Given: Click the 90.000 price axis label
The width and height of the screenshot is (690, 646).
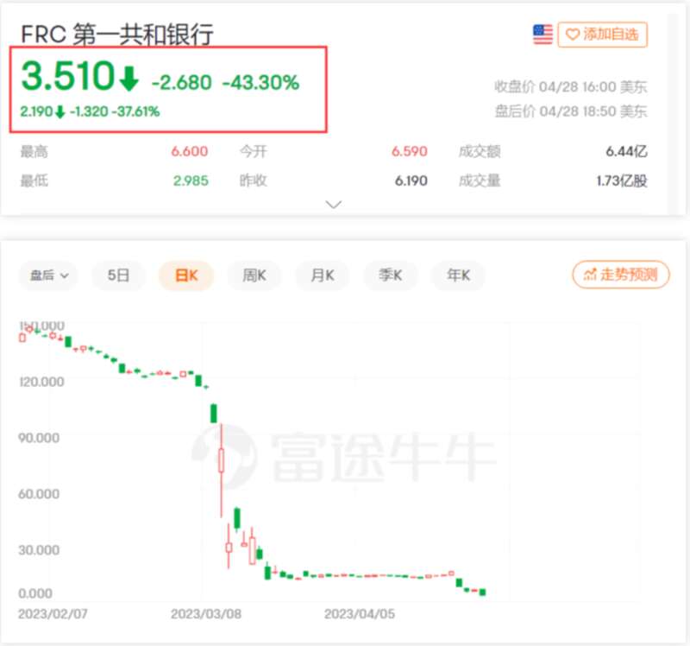Looking at the screenshot, I should coord(39,438).
